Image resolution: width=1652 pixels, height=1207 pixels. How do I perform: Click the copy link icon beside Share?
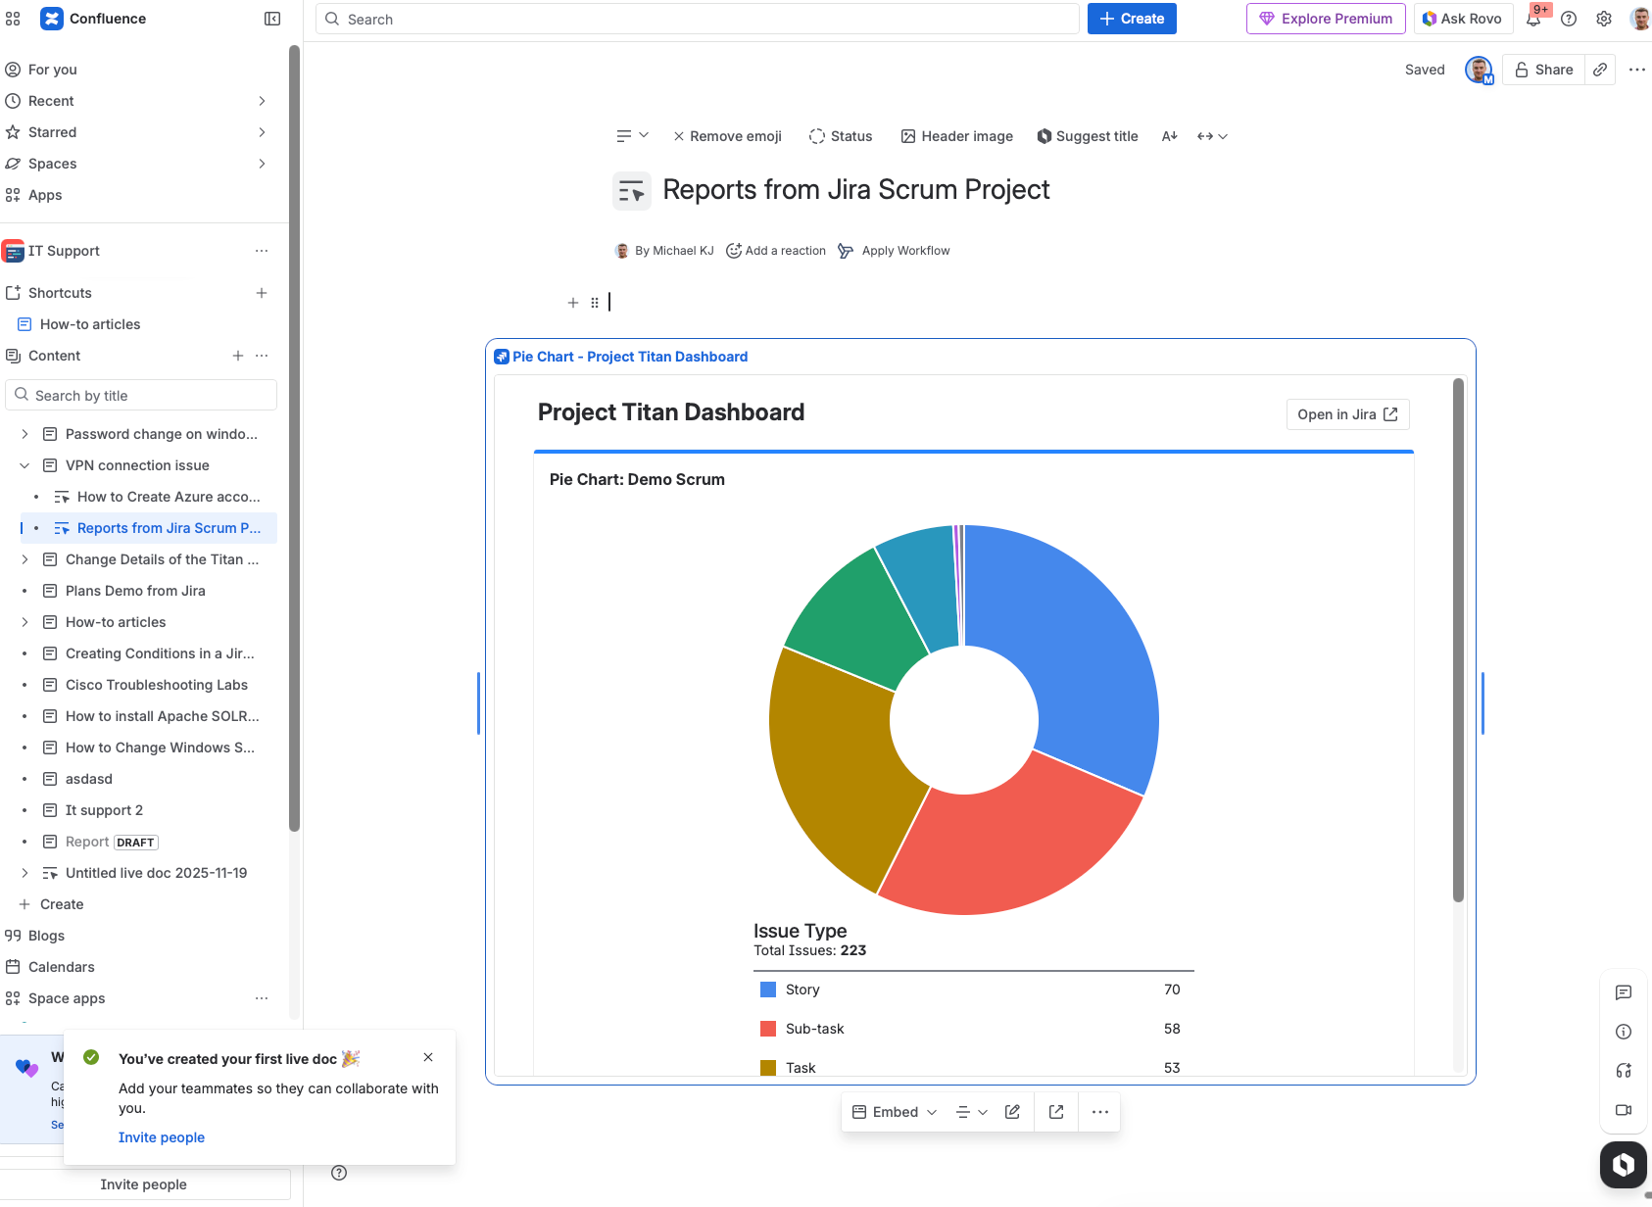(1600, 70)
